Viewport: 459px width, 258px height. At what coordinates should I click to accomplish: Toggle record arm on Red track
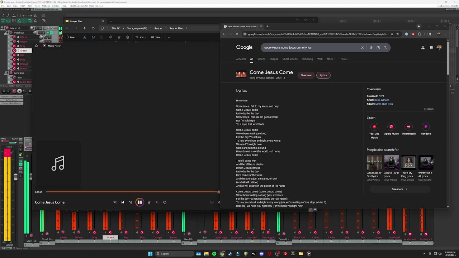[x=14, y=55]
